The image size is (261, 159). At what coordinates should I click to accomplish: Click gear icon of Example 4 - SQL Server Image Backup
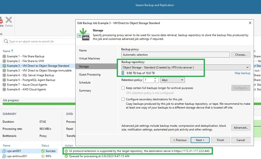click(x=4, y=75)
